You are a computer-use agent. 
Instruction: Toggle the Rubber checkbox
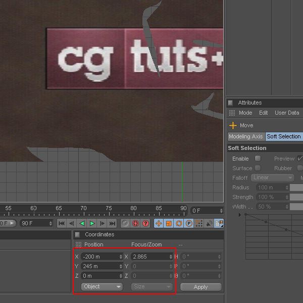coord(300,168)
